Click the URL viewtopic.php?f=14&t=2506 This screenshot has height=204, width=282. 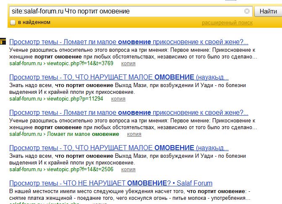tap(80, 170)
